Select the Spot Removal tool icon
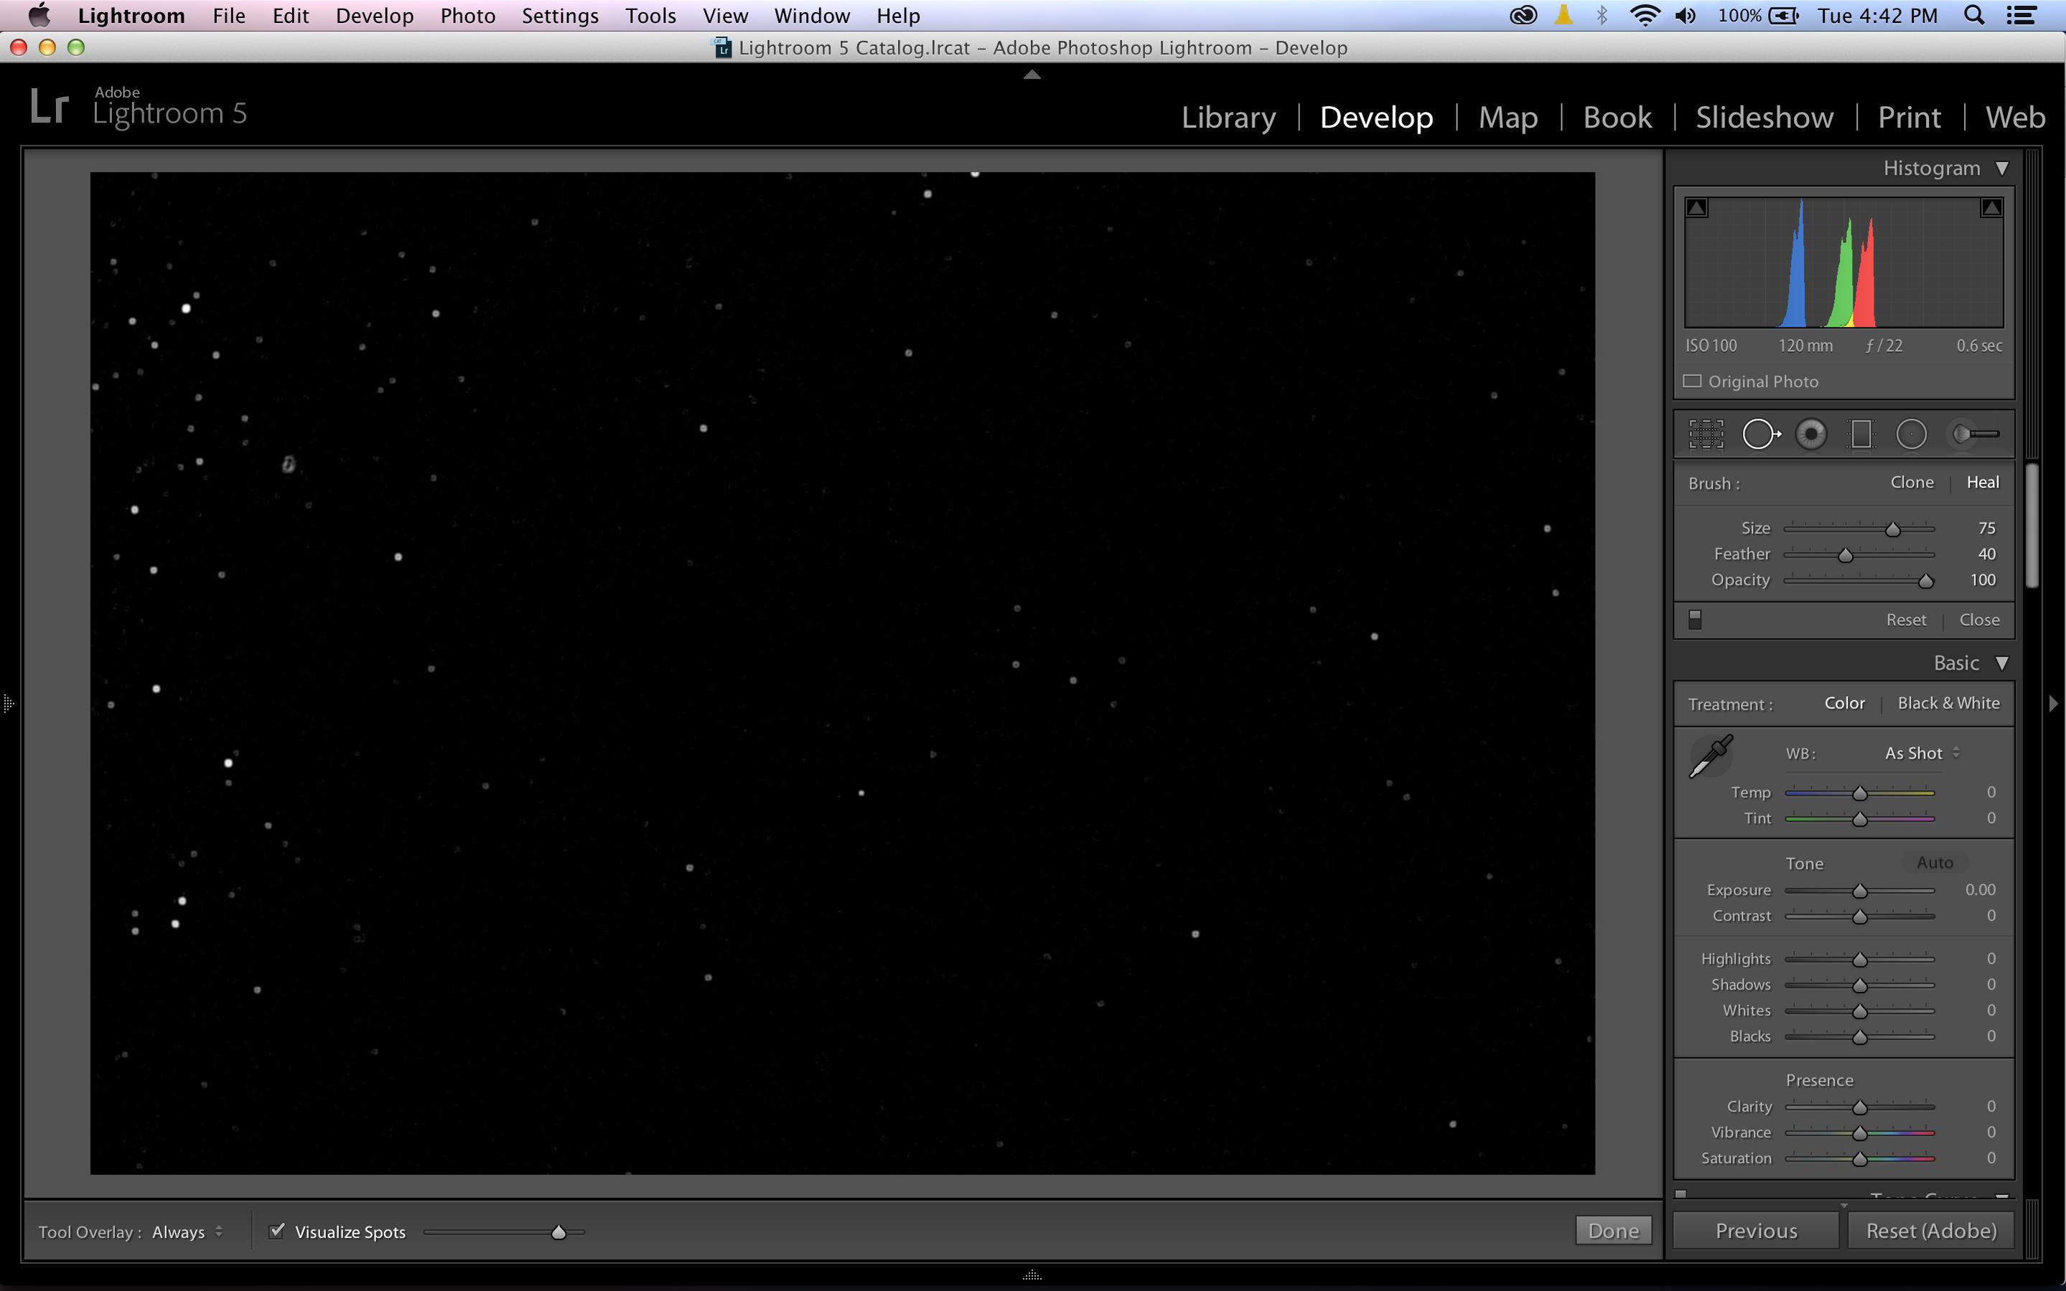The height and width of the screenshot is (1291, 2066). tap(1760, 433)
